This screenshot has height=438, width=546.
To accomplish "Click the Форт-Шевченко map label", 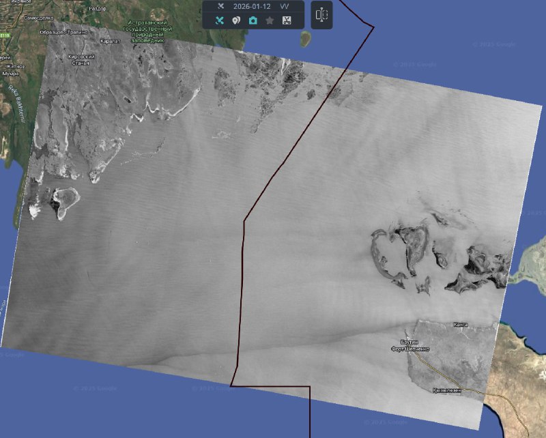I will [x=409, y=349].
